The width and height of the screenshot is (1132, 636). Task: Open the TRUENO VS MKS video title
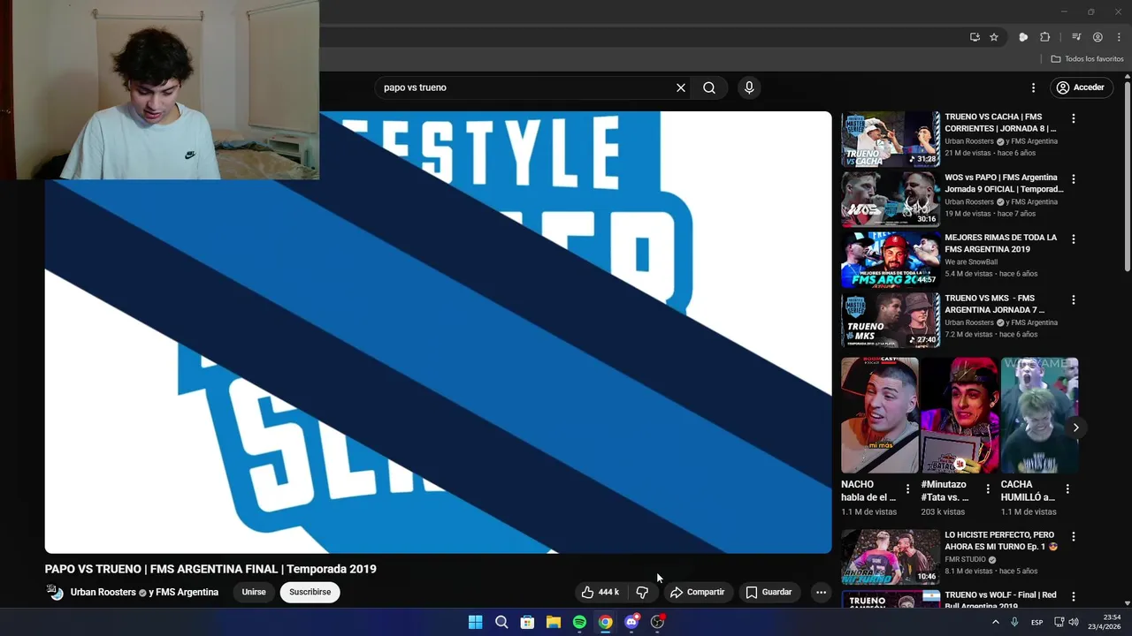pyautogui.click(x=994, y=304)
